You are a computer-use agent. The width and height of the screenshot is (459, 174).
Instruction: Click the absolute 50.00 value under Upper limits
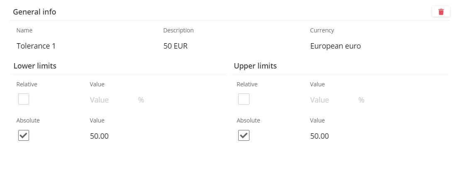[320, 136]
